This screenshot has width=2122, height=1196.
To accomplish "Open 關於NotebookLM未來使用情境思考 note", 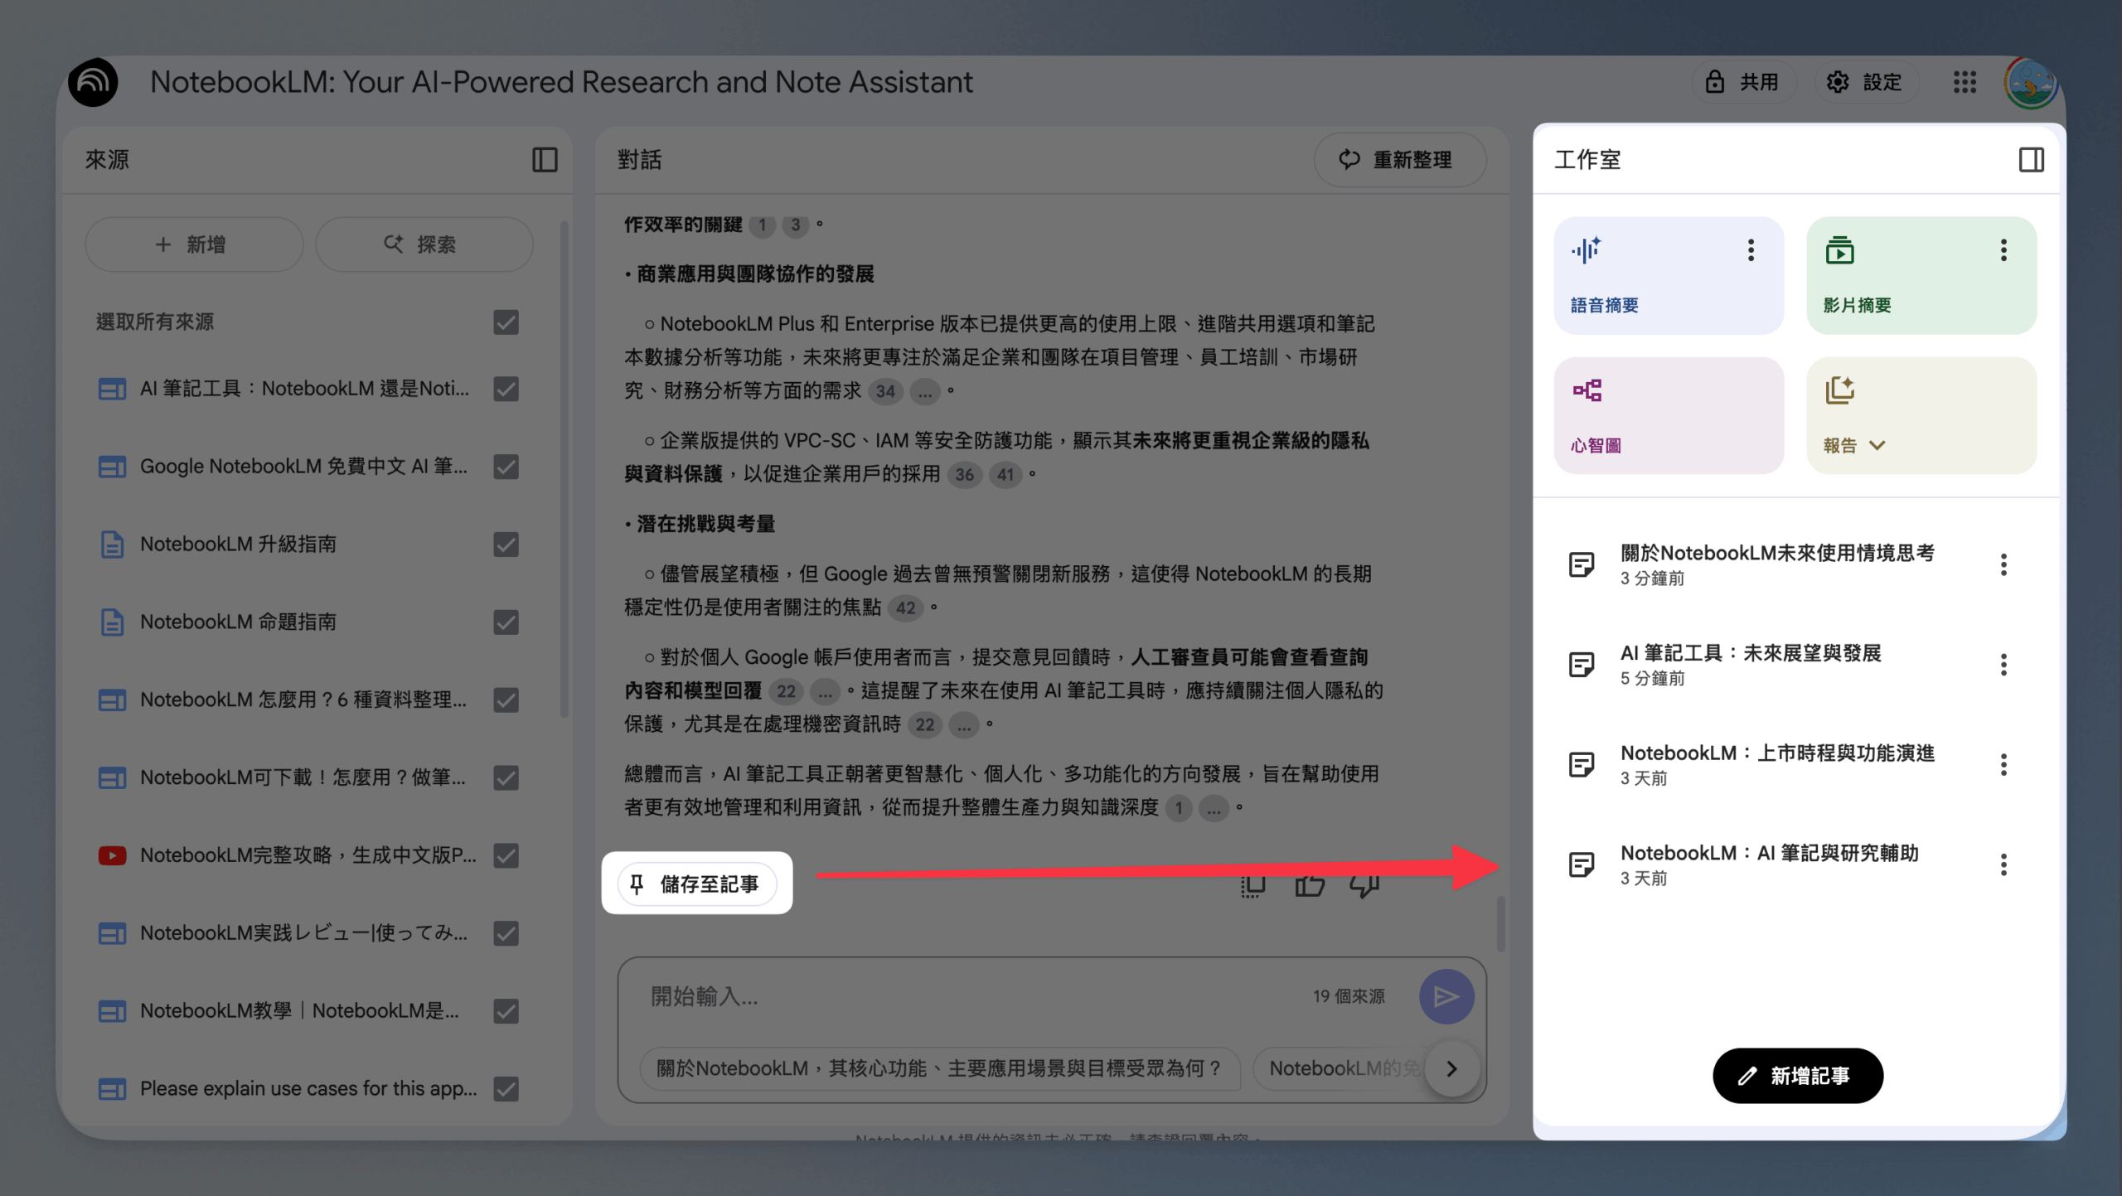I will point(1777,564).
